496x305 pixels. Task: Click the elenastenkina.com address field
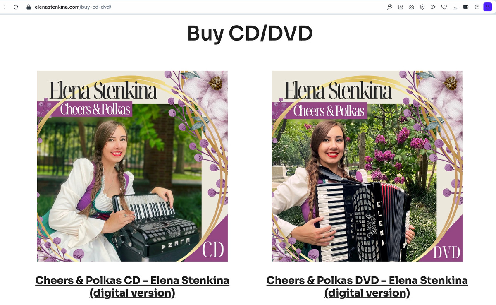[207, 7]
